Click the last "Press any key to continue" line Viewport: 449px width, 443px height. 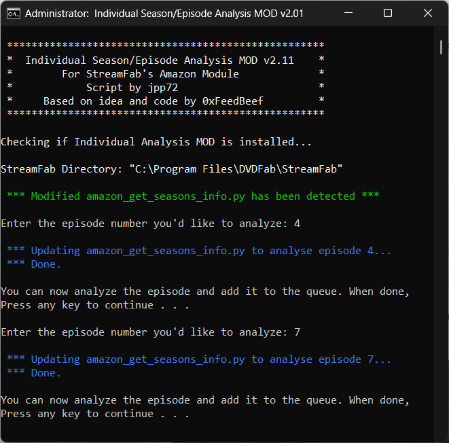(95, 414)
